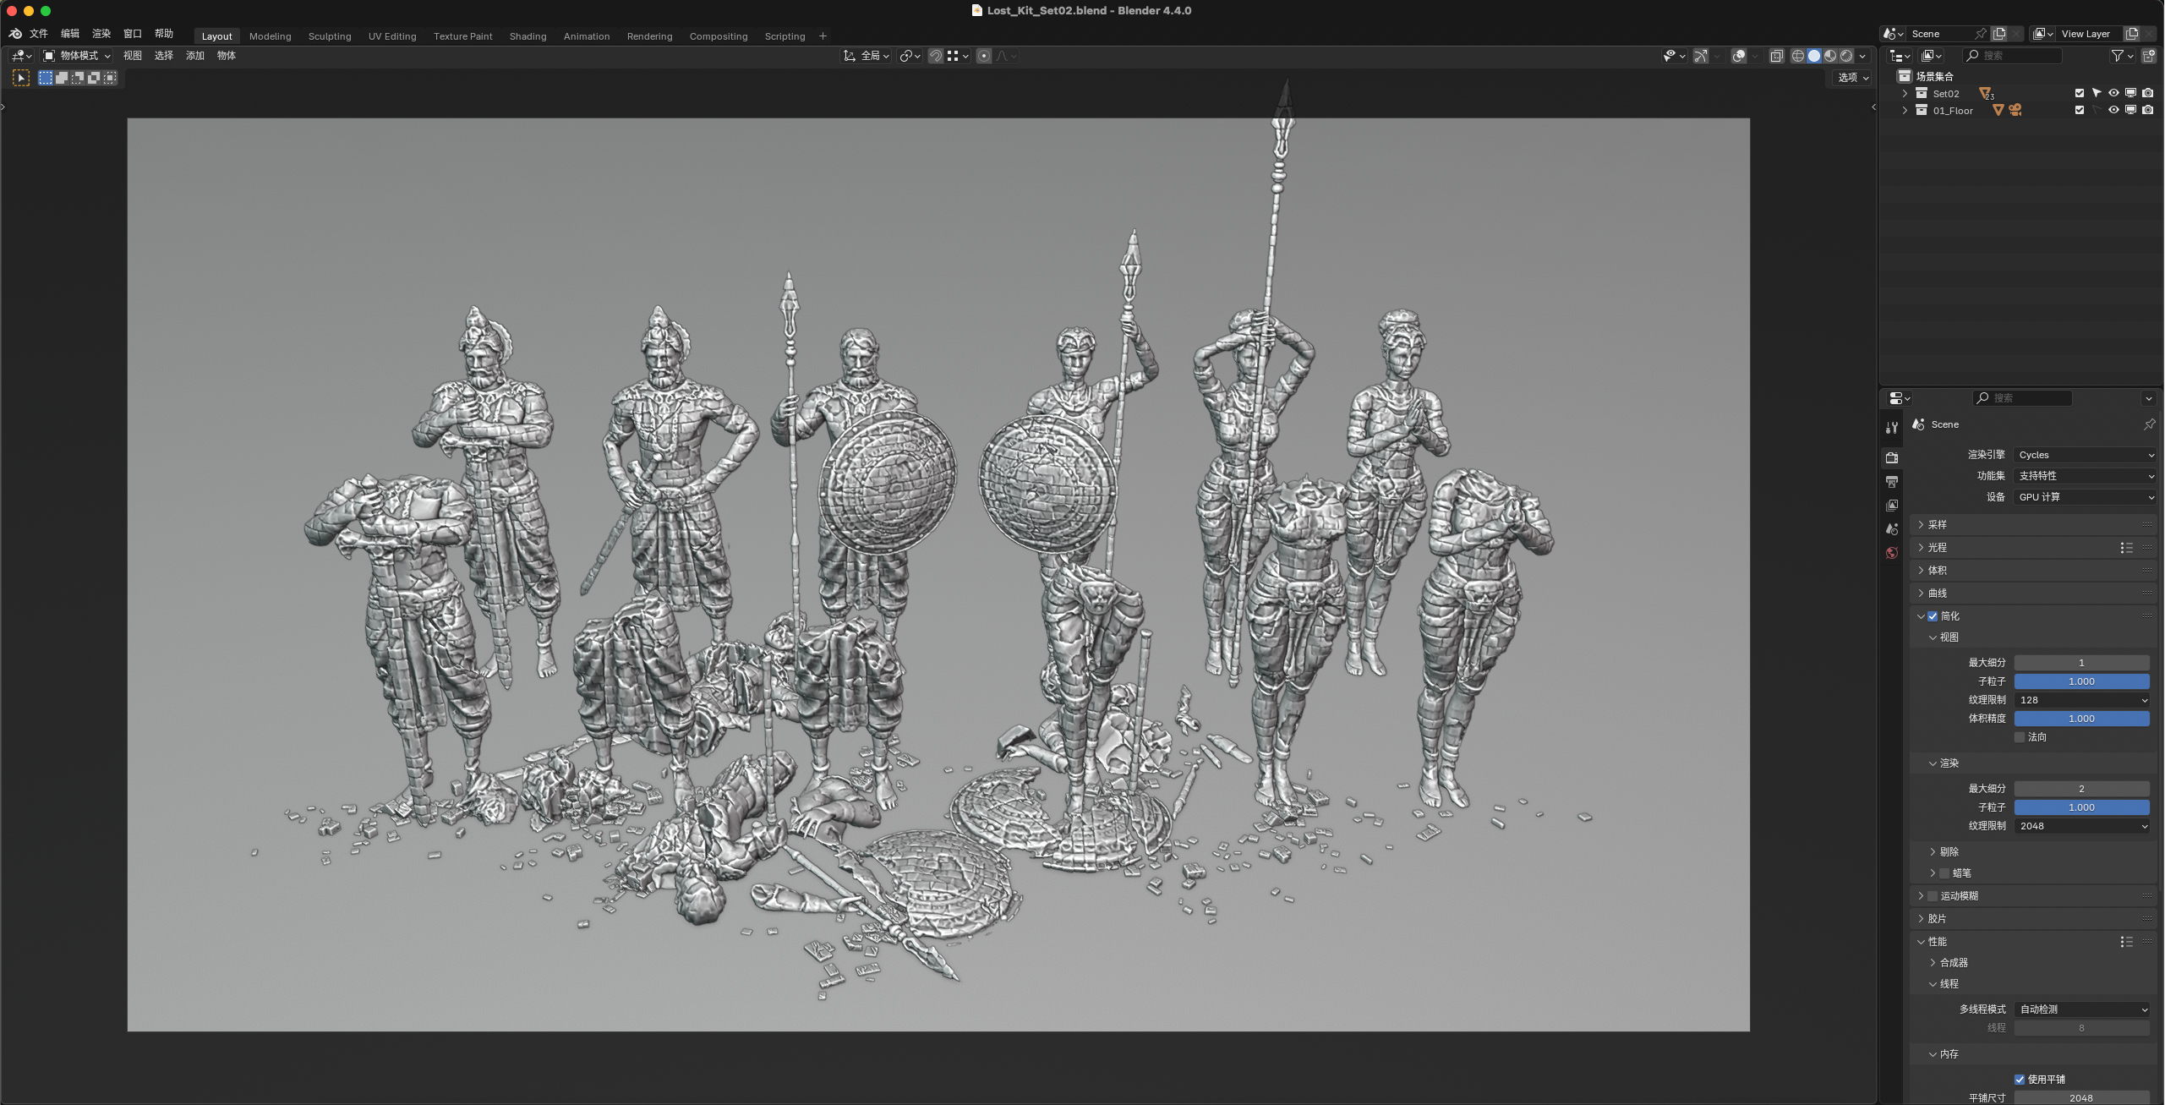Choose the 'set new selection' mode icon
The image size is (2165, 1105).
point(46,78)
